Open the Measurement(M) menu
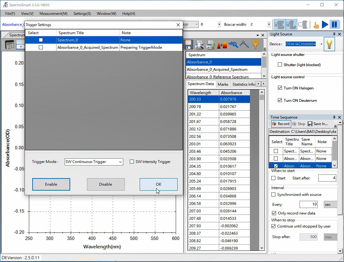344x262 pixels. pos(53,14)
